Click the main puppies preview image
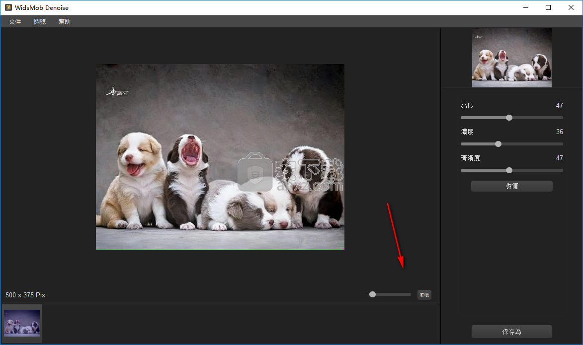This screenshot has width=583, height=345. (220, 157)
